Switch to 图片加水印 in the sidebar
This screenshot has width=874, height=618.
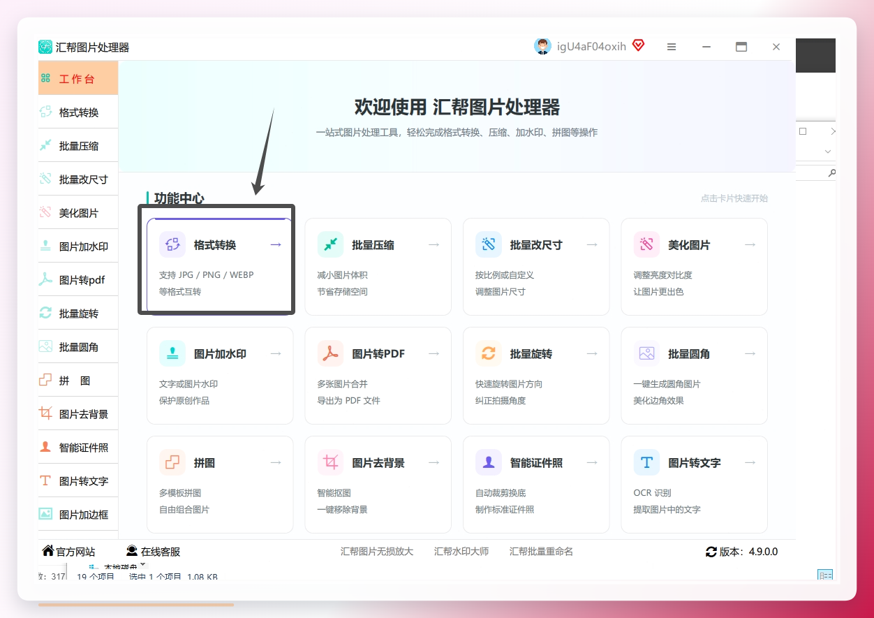[78, 246]
